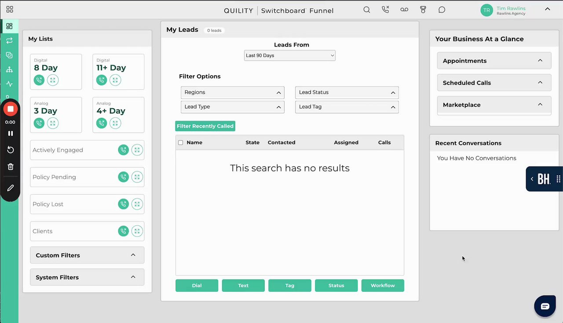Open the hierarchy org chart sidebar icon
The image size is (563, 323).
[9, 69]
